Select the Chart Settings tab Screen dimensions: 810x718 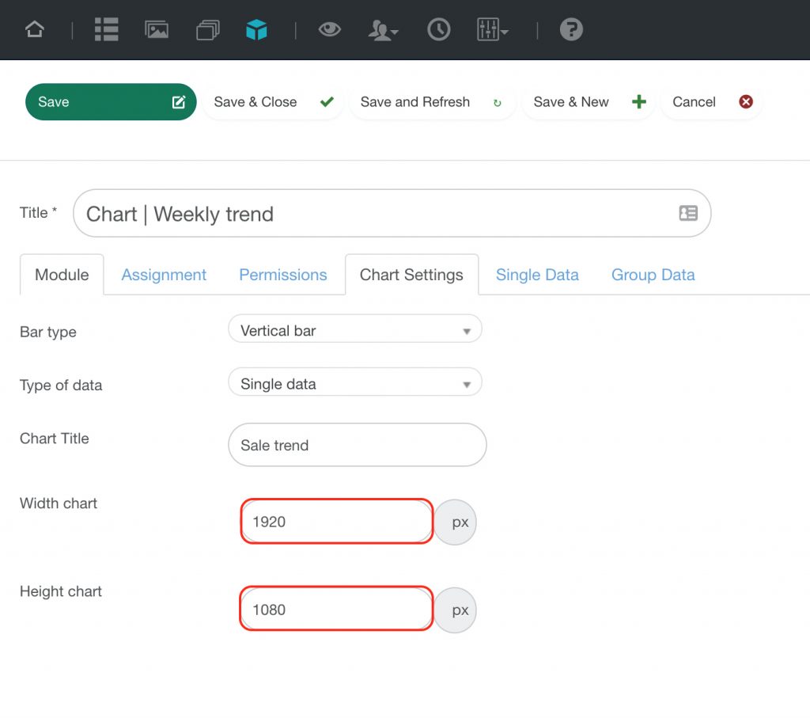click(x=411, y=275)
